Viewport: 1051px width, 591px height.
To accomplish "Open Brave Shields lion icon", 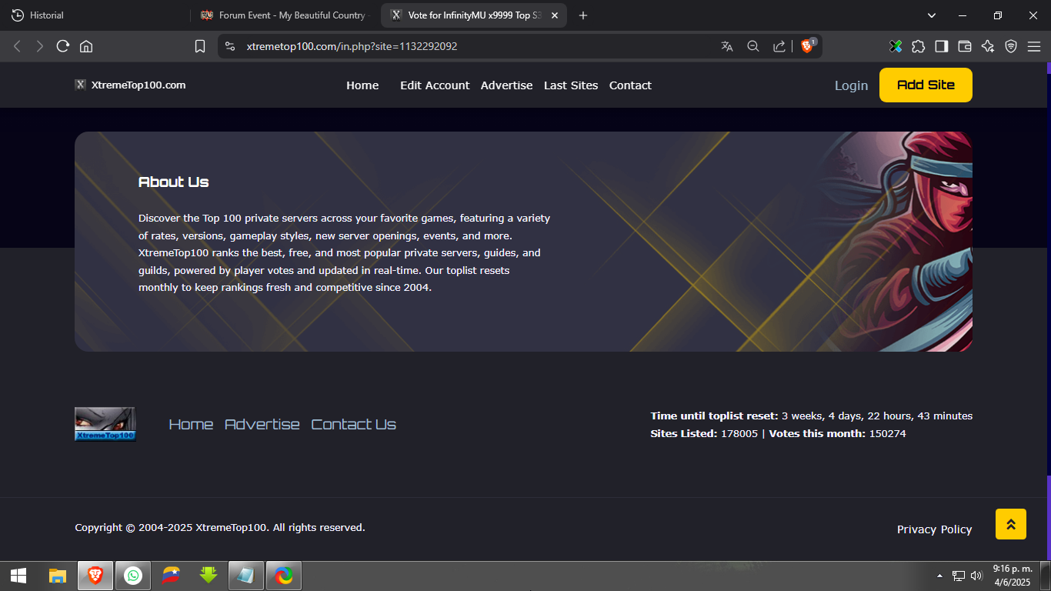I will pyautogui.click(x=807, y=46).
